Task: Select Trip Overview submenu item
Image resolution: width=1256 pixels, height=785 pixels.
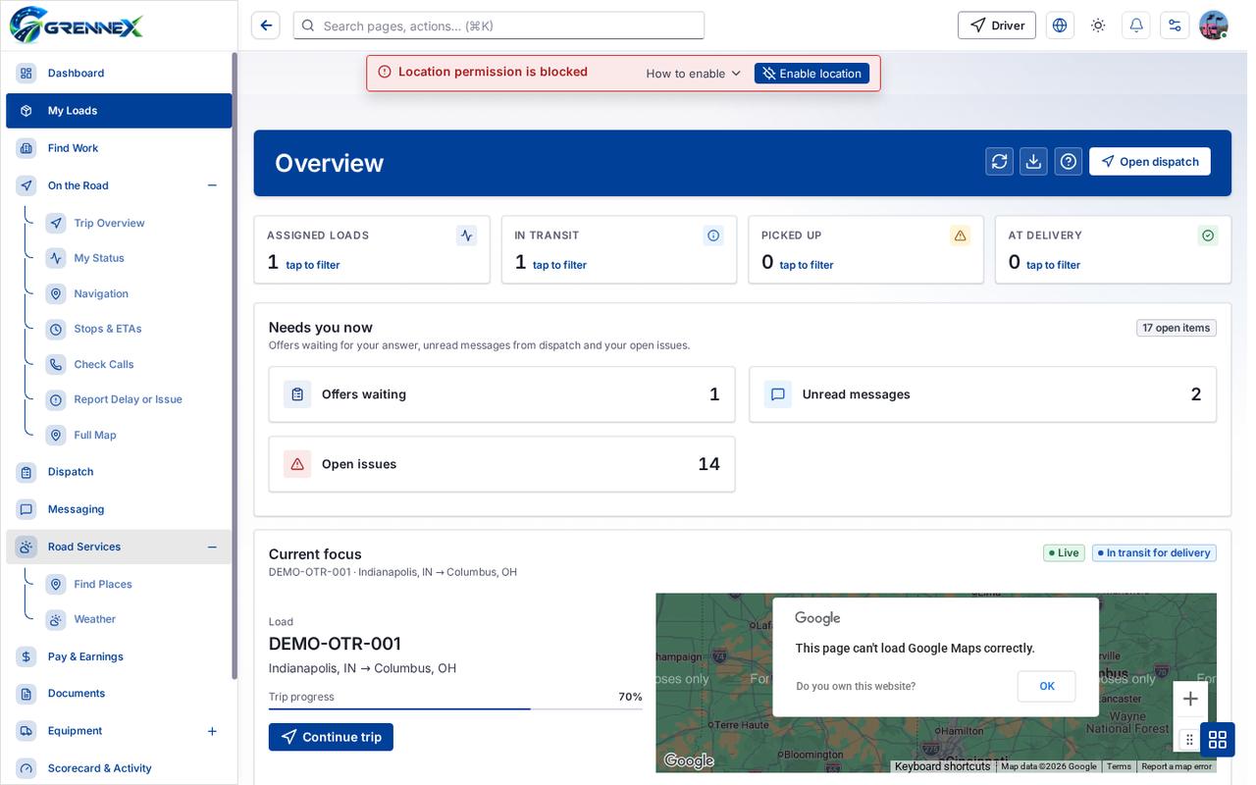Action: [135, 223]
